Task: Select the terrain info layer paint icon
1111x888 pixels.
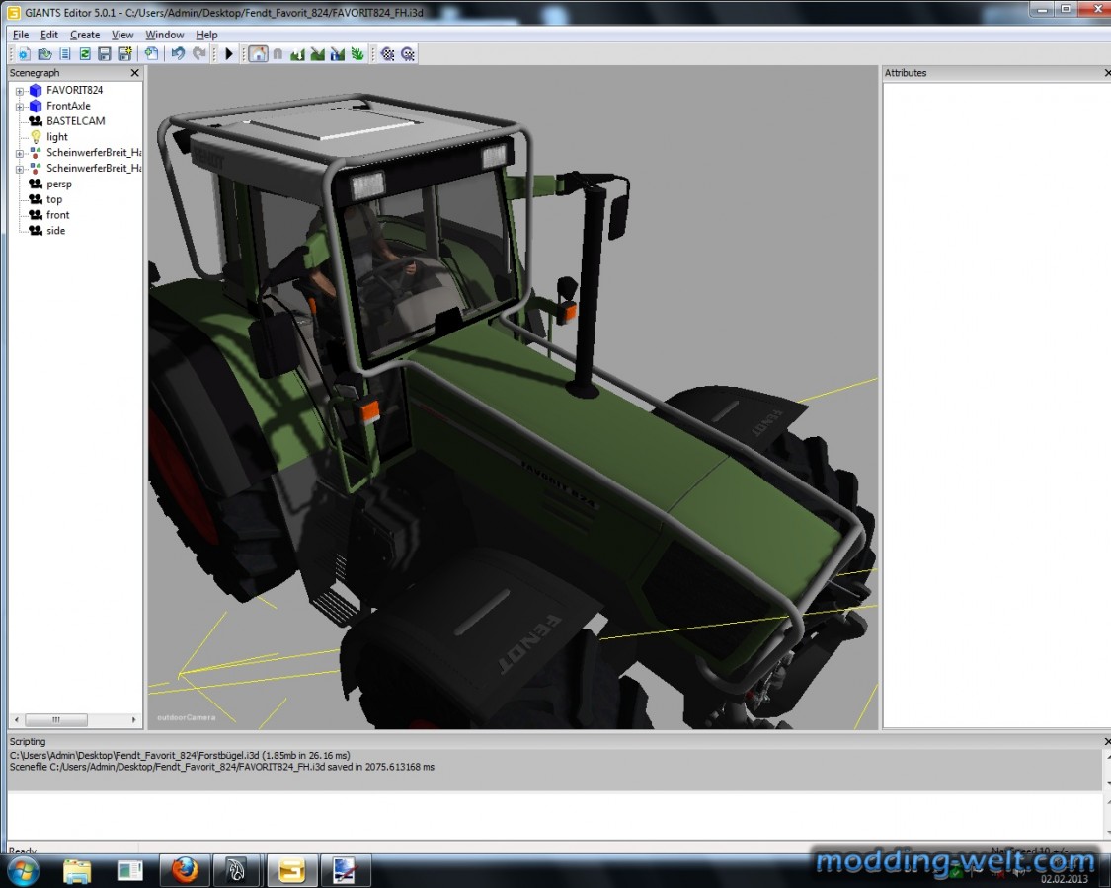Action: click(x=338, y=54)
